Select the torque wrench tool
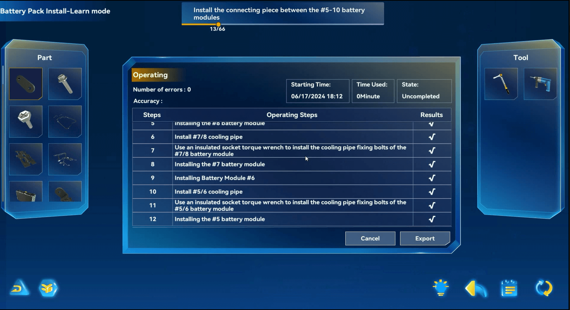The image size is (570, 310). tap(501, 84)
